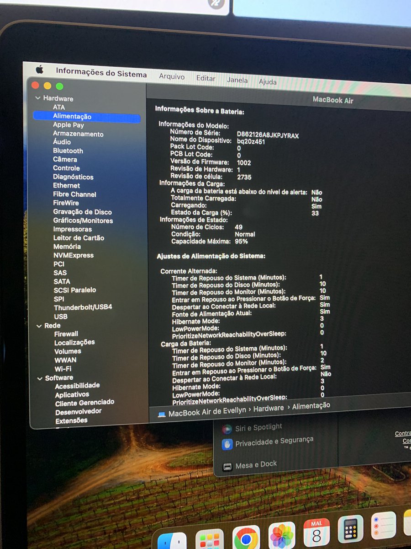Select Armazenamento in the sidebar

tap(78, 134)
